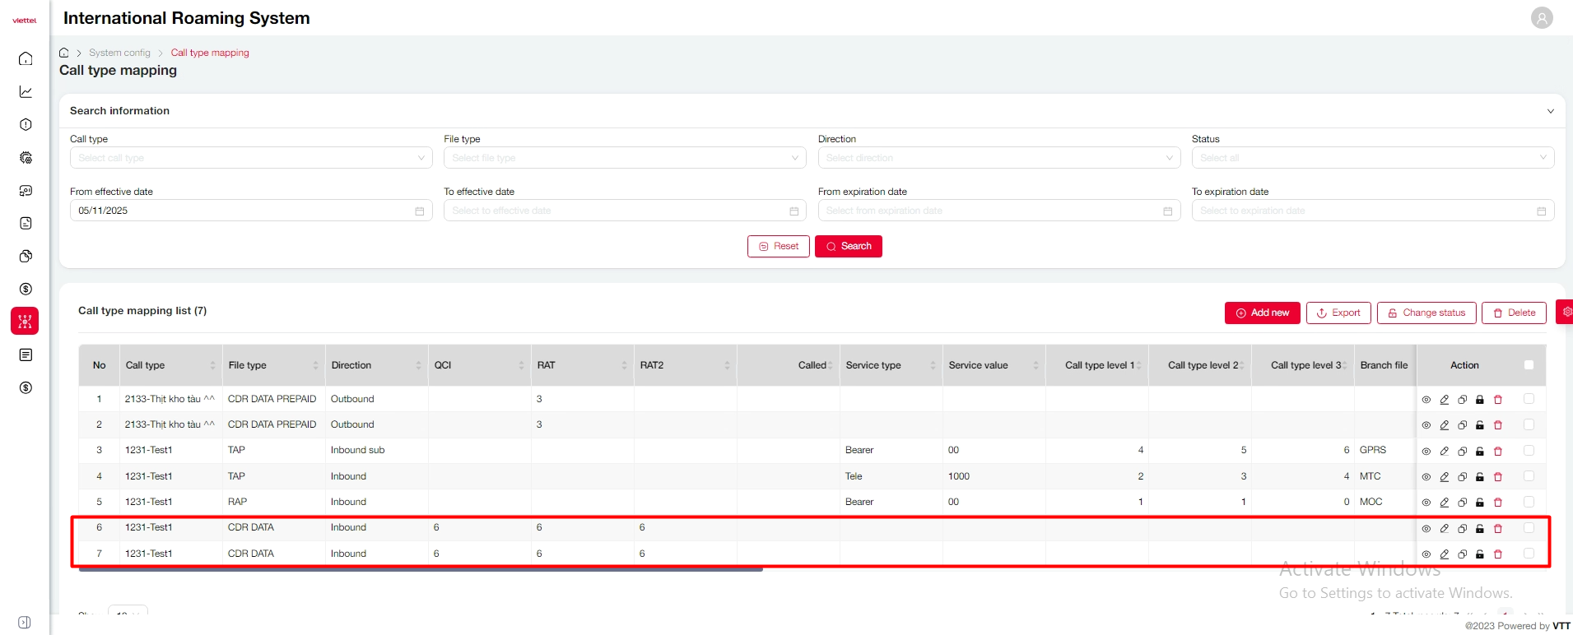Click the eye view icon in row 1
The image size is (1573, 635).
pos(1426,400)
